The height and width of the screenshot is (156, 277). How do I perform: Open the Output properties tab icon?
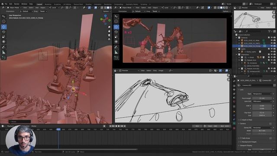click(234, 90)
